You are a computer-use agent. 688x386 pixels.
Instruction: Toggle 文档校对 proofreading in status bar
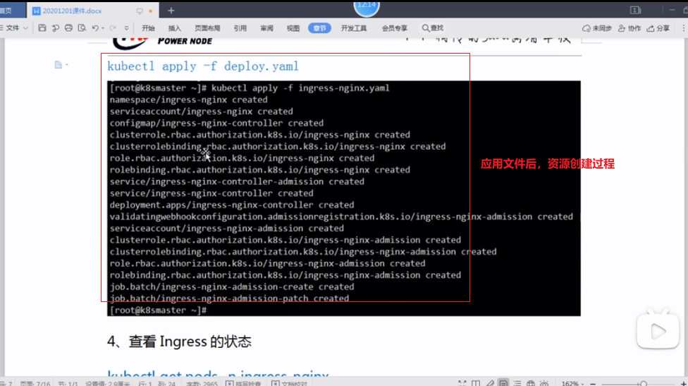point(289,383)
